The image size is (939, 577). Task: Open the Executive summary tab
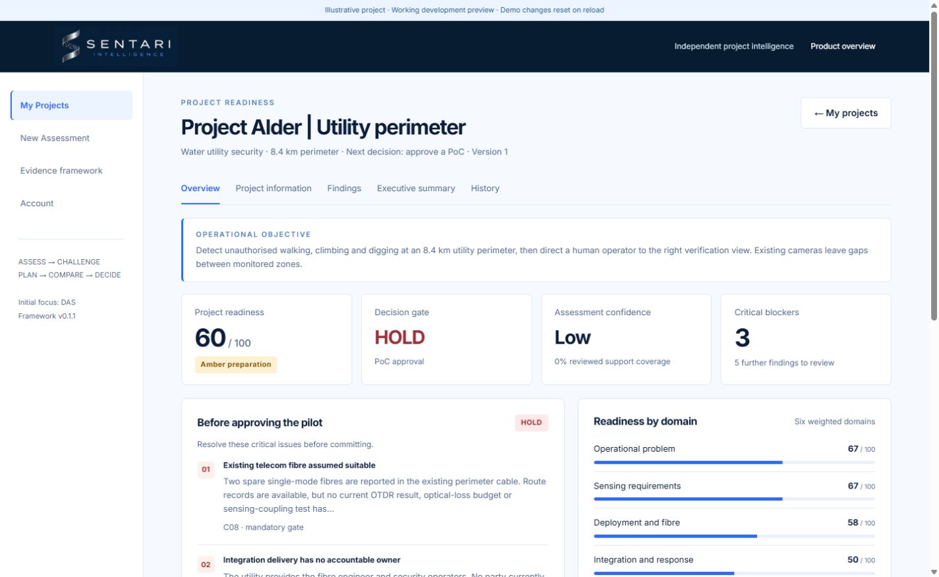(x=416, y=189)
